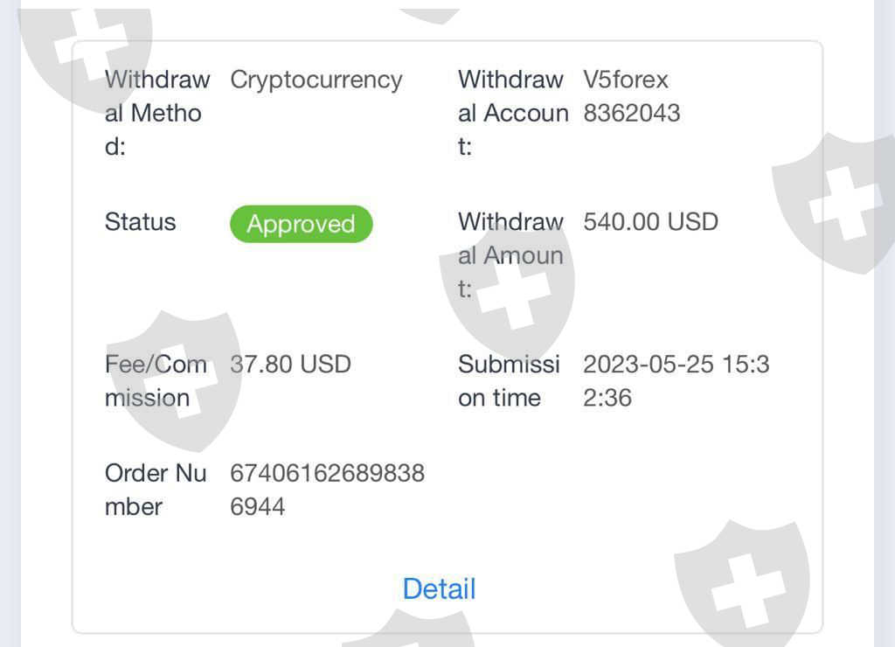Image resolution: width=895 pixels, height=647 pixels.
Task: Select the 2023-05-25 submission timestamp
Action: click(676, 381)
